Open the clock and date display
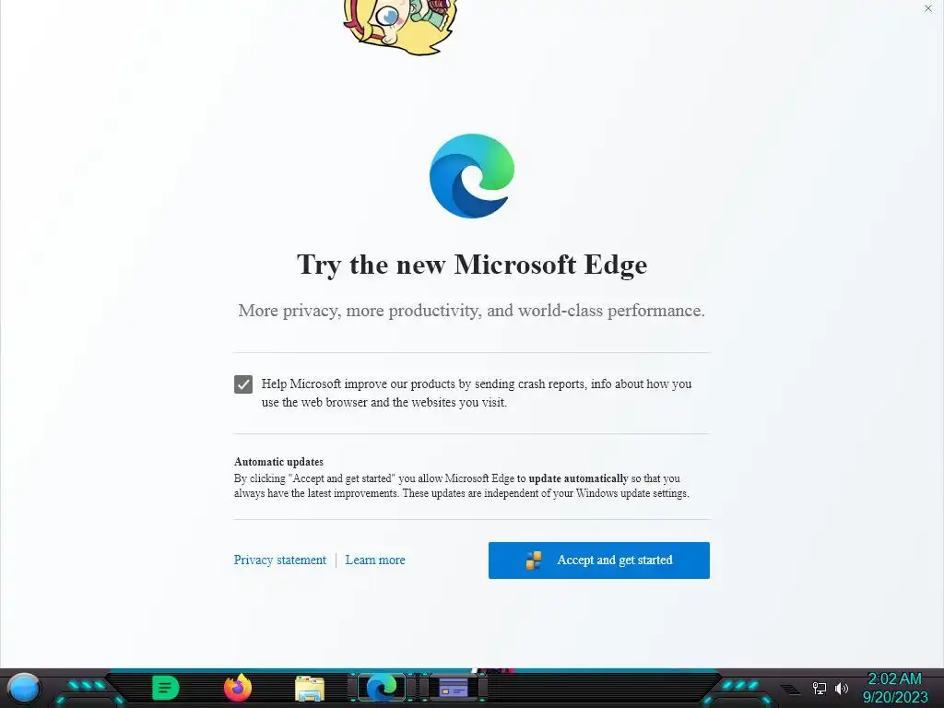This screenshot has width=944, height=708. (x=894, y=688)
